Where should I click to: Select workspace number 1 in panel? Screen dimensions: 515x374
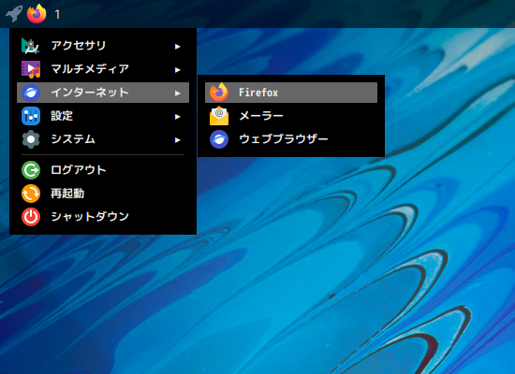coord(57,14)
